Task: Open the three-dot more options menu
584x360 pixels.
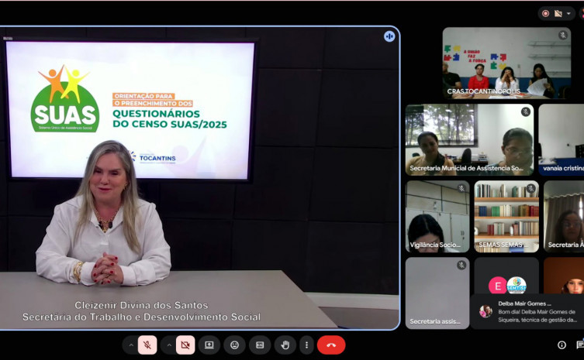Action: tap(307, 345)
